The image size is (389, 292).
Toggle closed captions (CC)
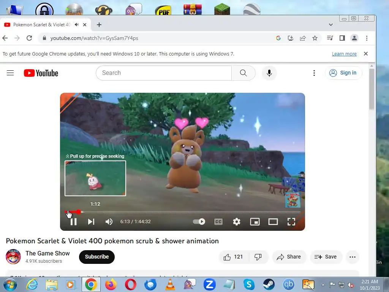coord(218,222)
